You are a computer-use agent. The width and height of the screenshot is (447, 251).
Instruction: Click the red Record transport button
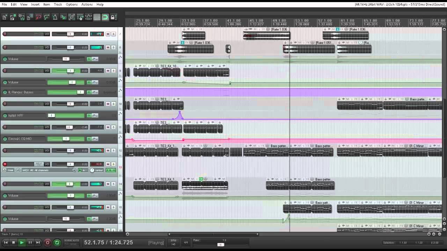[47, 243]
